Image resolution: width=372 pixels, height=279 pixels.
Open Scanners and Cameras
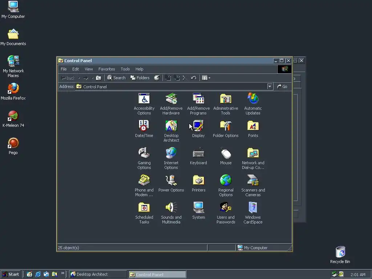tap(253, 186)
